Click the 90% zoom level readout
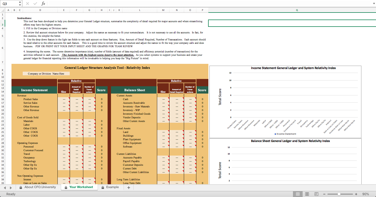Image resolution: width=376 pixels, height=197 pixels. pyautogui.click(x=366, y=194)
